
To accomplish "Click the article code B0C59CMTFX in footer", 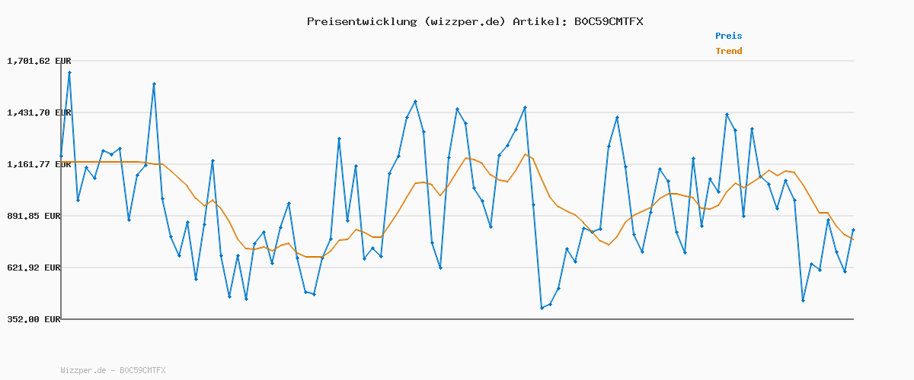I will [x=142, y=370].
